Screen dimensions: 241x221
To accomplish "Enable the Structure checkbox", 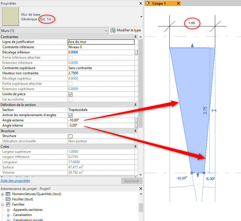I will coord(70,136).
